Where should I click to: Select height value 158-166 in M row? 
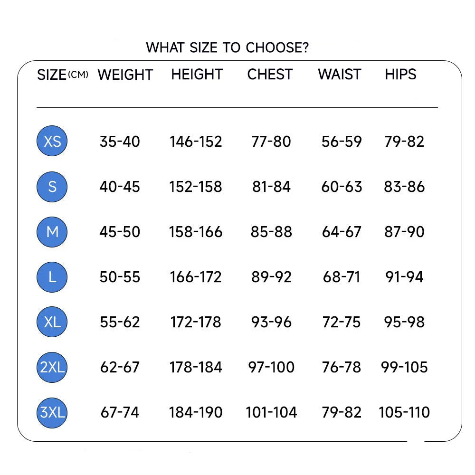click(x=196, y=232)
